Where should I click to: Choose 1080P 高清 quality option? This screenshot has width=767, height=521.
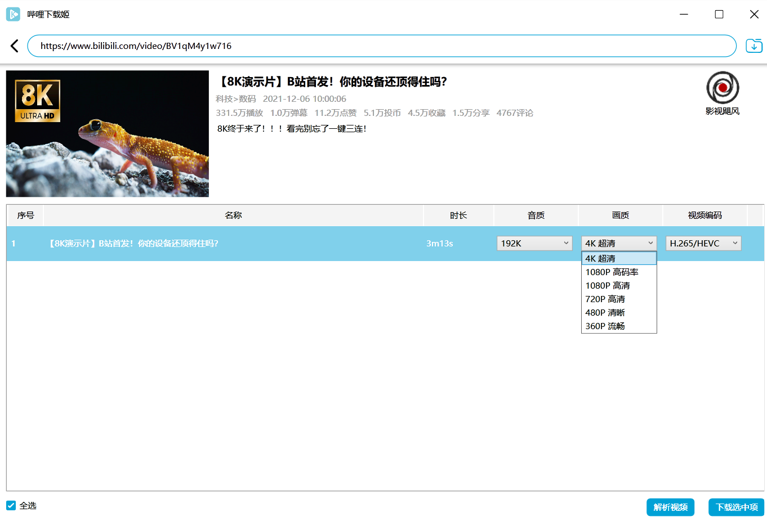619,285
